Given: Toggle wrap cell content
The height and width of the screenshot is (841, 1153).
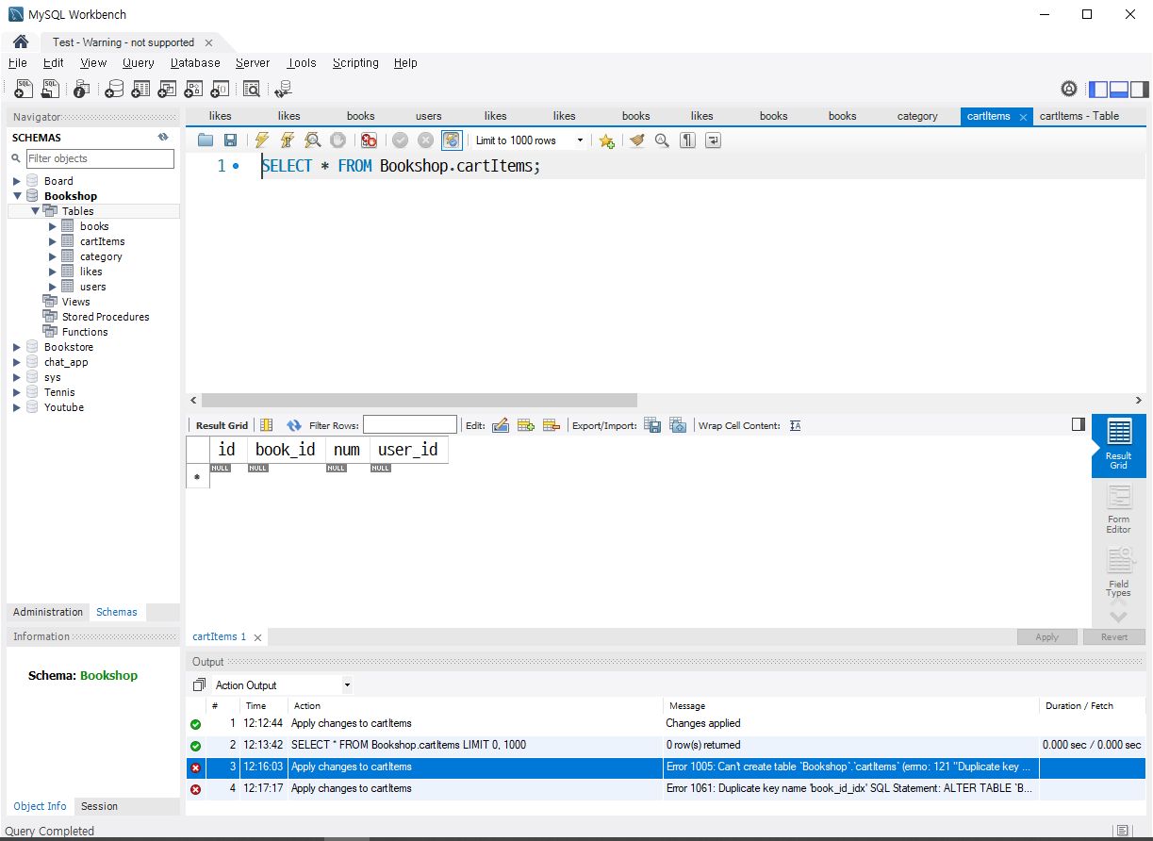Looking at the screenshot, I should 795,425.
